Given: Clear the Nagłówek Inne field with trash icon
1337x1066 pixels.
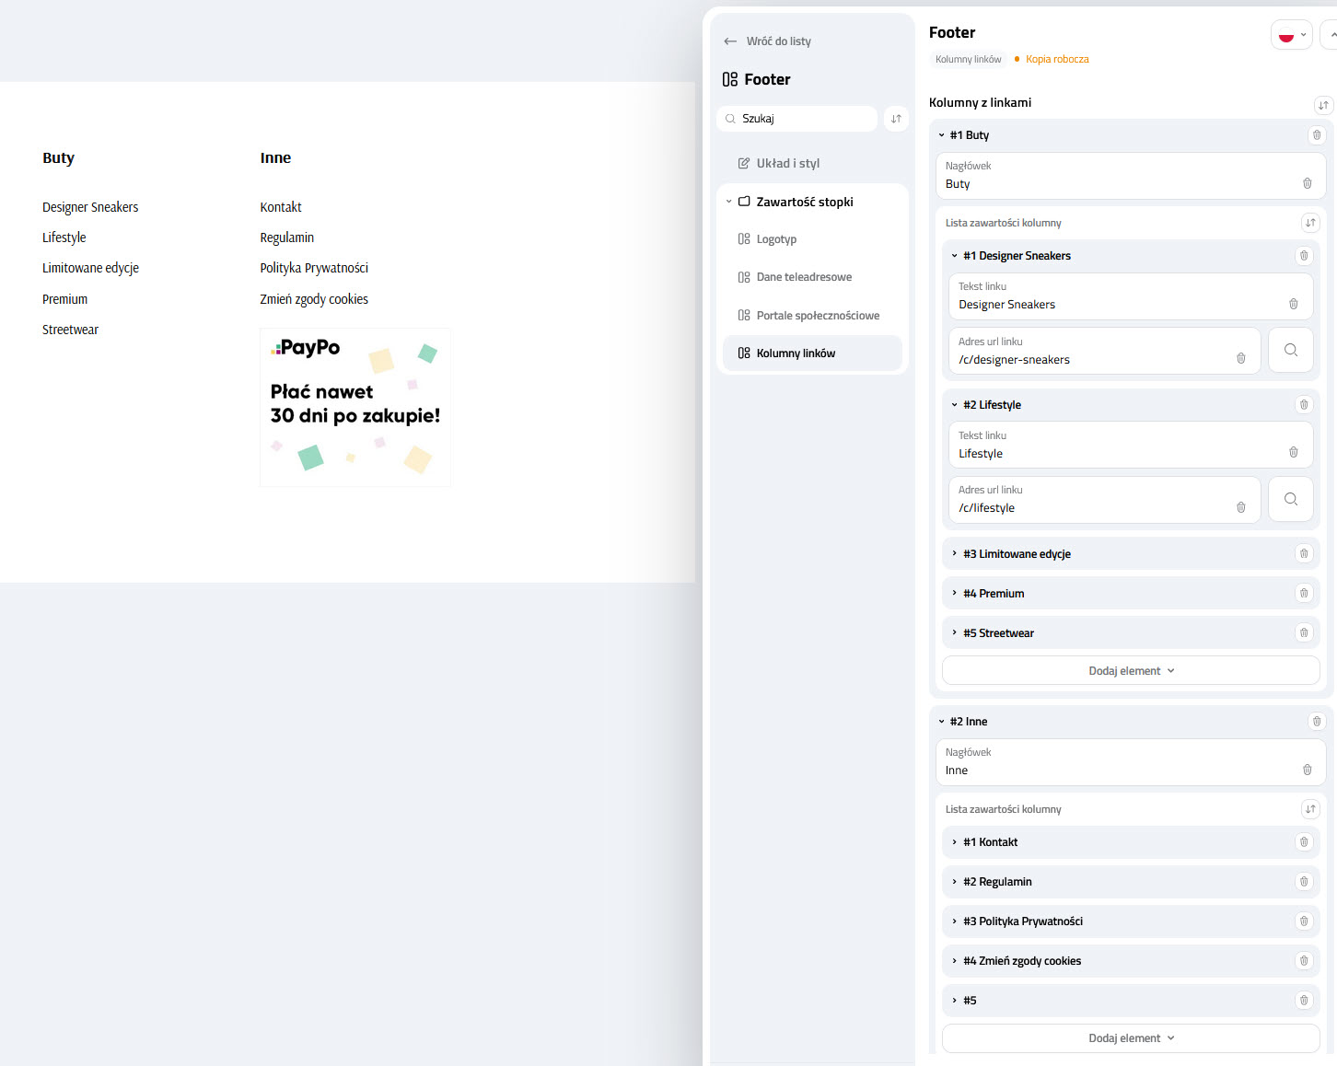Looking at the screenshot, I should [1307, 770].
